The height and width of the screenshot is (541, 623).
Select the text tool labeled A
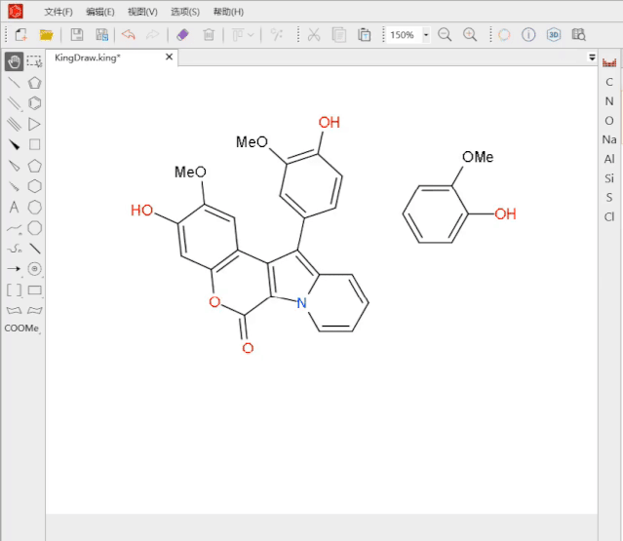(x=14, y=207)
